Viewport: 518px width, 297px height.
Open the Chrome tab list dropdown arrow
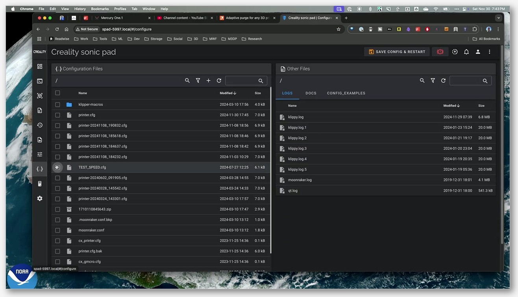tap(498, 18)
